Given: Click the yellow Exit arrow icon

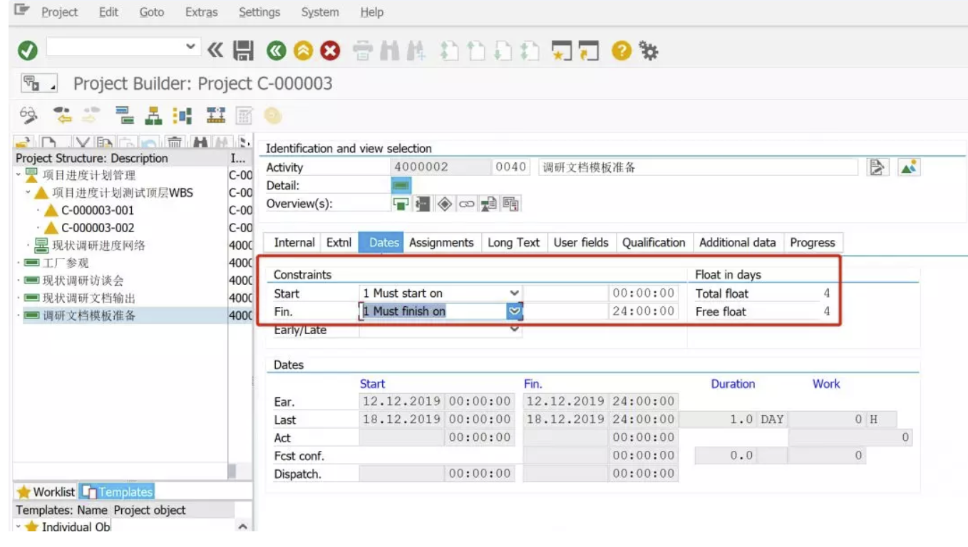Looking at the screenshot, I should click(x=303, y=51).
